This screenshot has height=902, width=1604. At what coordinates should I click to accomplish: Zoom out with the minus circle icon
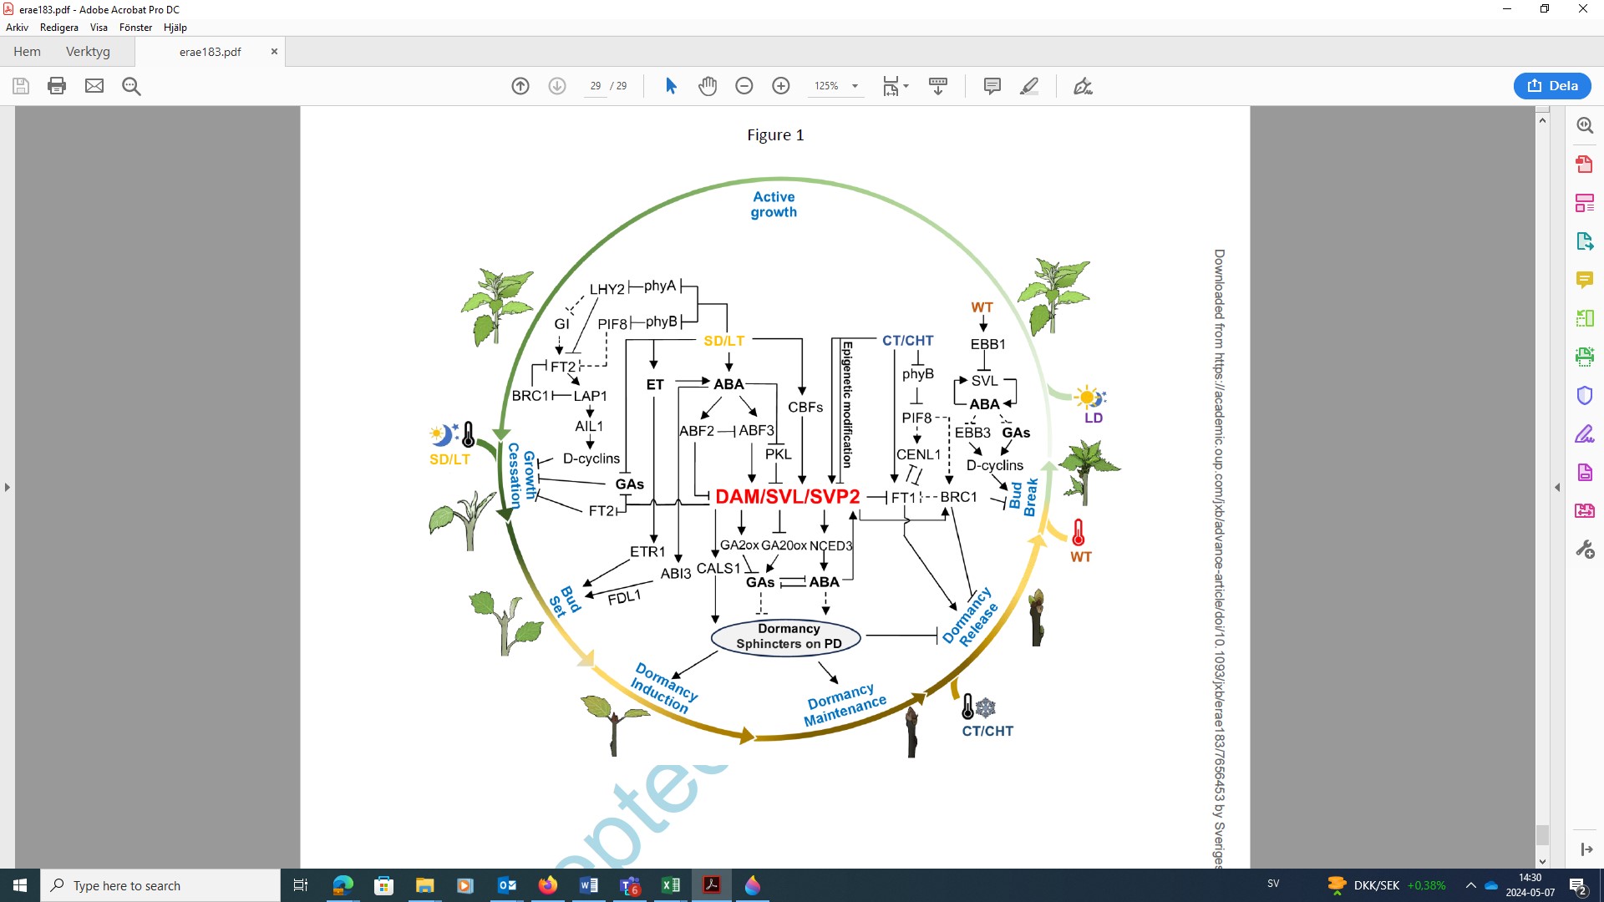744,86
